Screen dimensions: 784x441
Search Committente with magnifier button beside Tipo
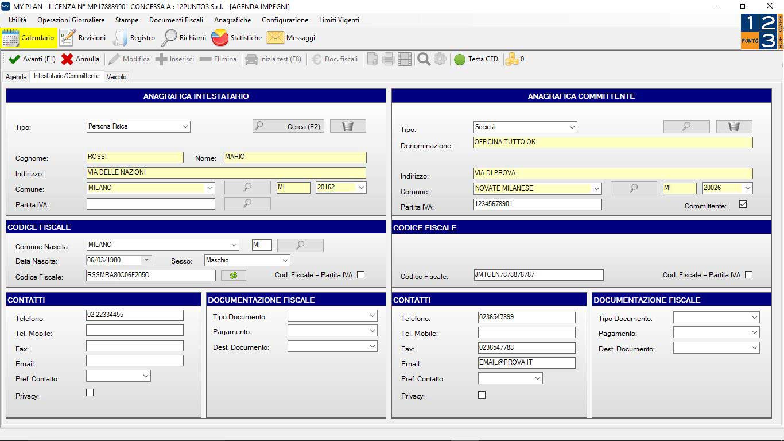(686, 126)
